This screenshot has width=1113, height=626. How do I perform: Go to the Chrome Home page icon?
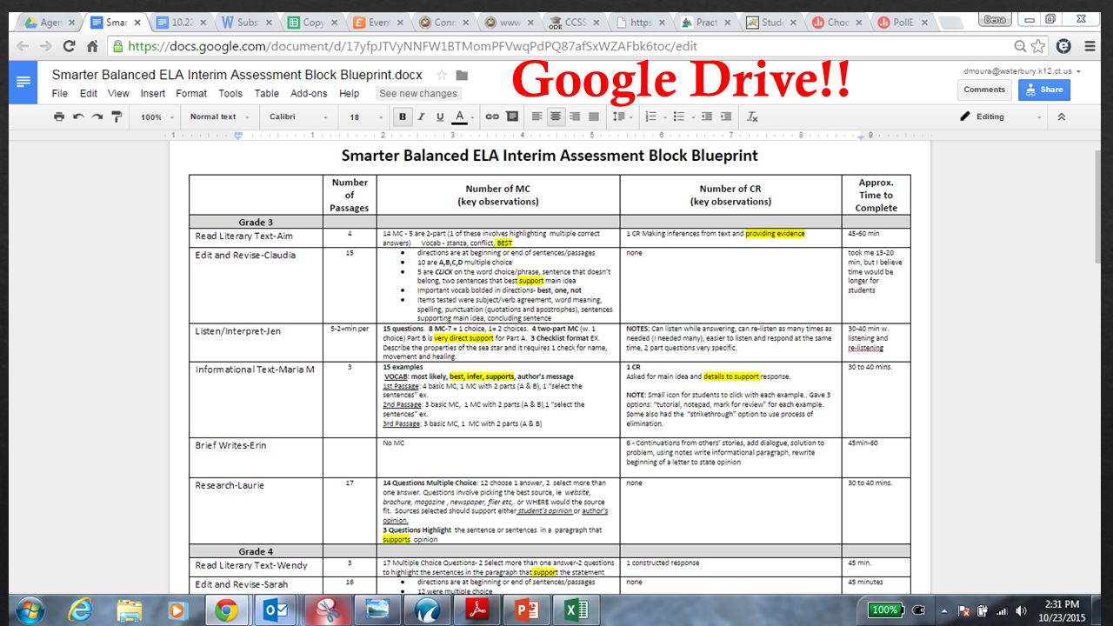pyautogui.click(x=92, y=46)
